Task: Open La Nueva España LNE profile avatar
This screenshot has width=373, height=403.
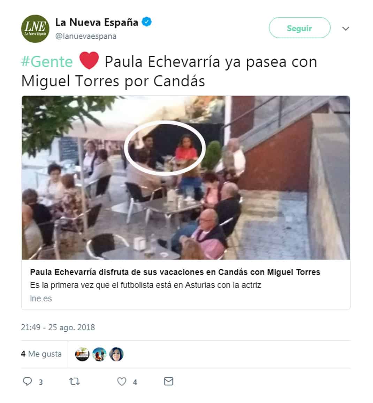Action: tap(35, 29)
